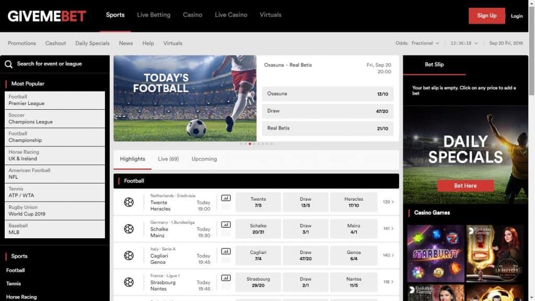Viewport: 535px width, 301px height.
Task: Open Football Premier League from Most Popular
Action: 55,100
